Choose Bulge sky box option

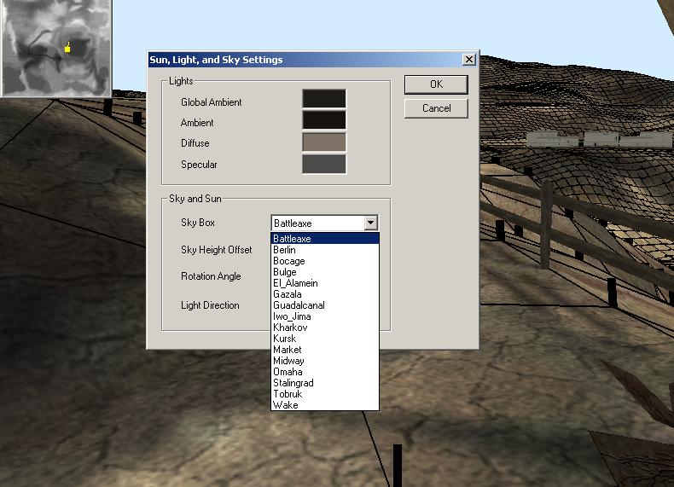tap(325, 272)
